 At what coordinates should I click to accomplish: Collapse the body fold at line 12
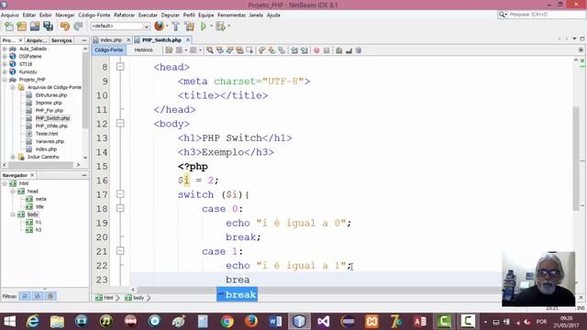click(x=120, y=124)
